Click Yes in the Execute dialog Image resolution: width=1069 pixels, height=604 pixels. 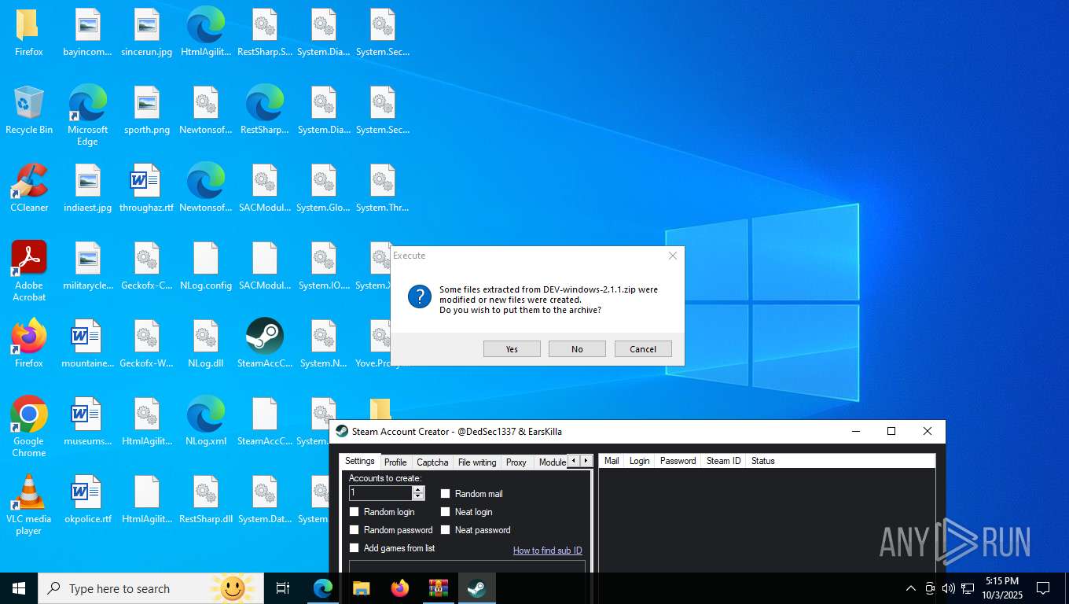[512, 349]
